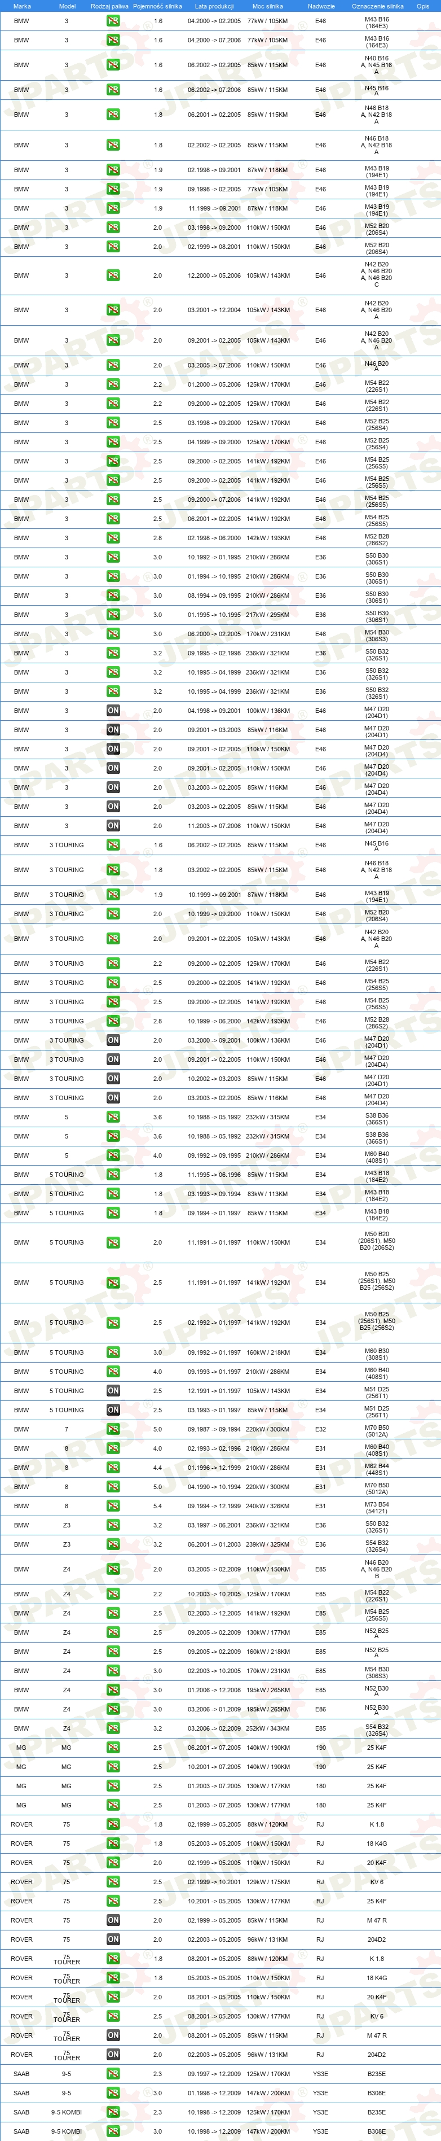Click the Lata produkcji column header
441x2141 pixels.
(x=214, y=6)
